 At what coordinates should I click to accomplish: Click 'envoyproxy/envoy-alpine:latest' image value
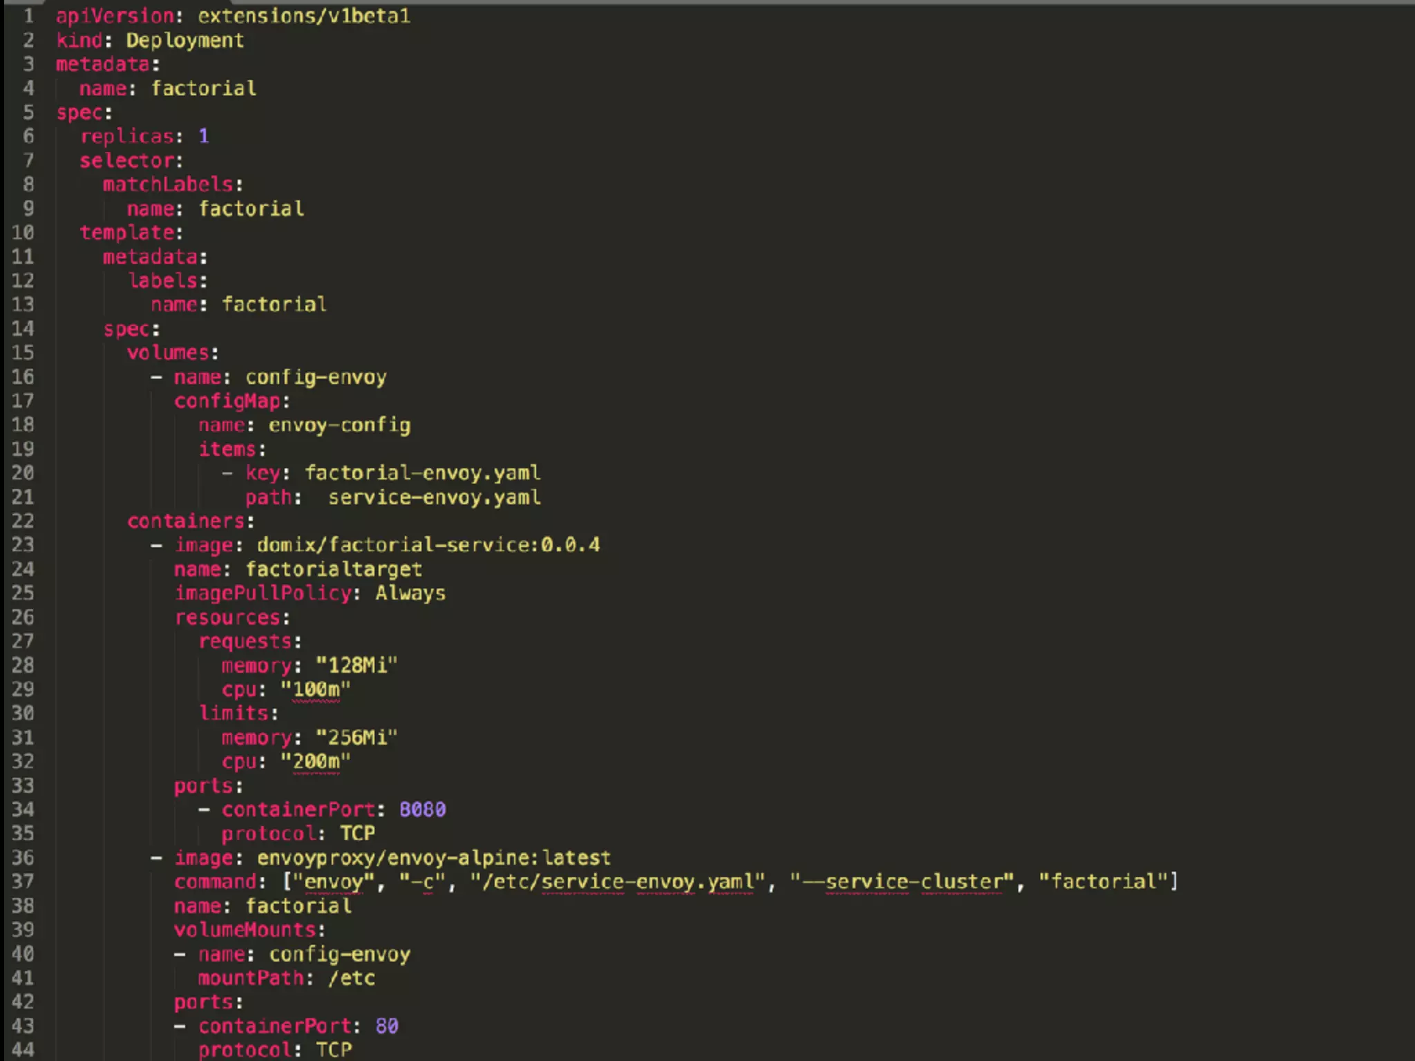point(434,858)
